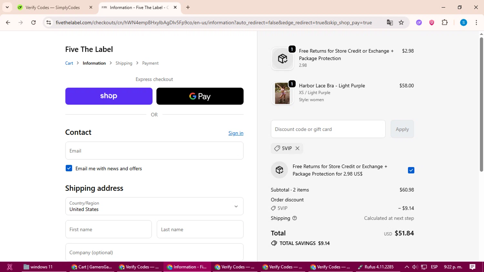
Task: Open the tab search dropdown arrow
Action: pos(7,7)
